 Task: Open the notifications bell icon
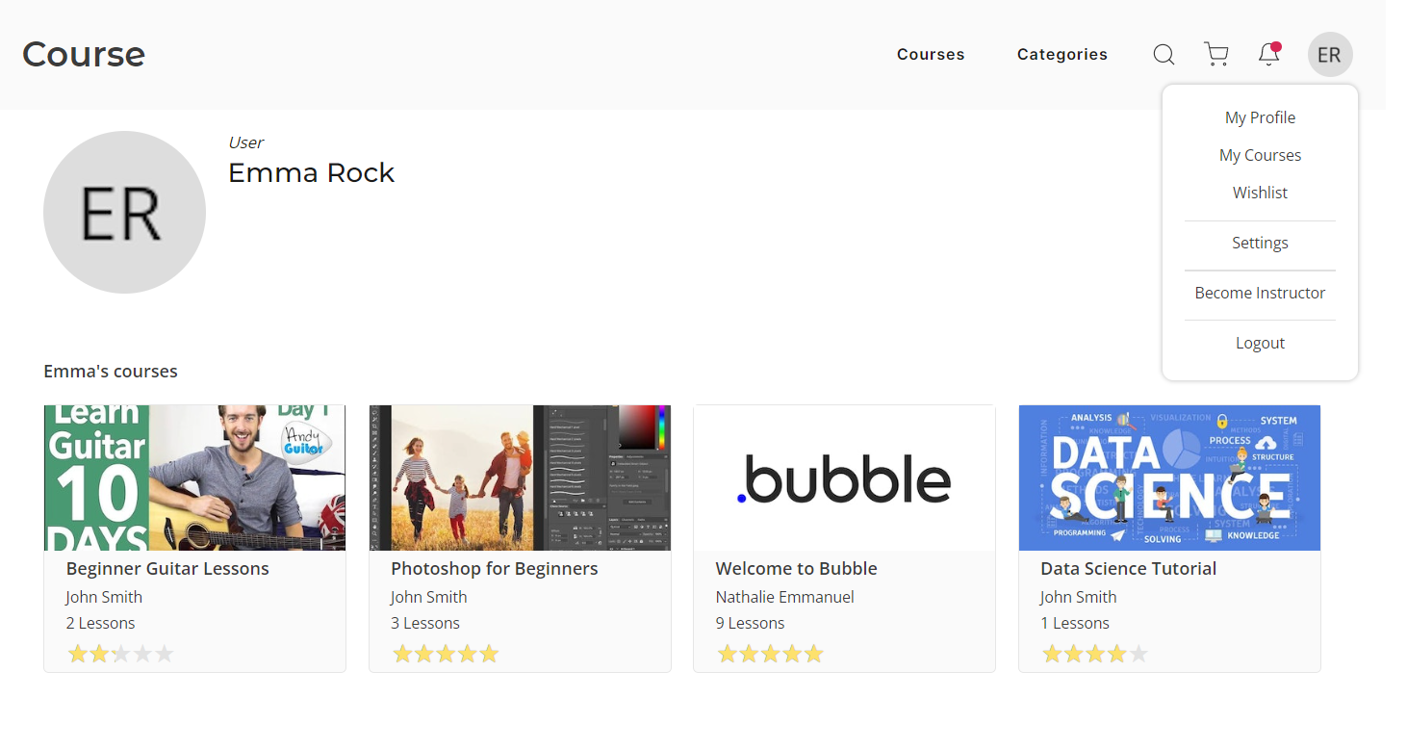(1269, 54)
